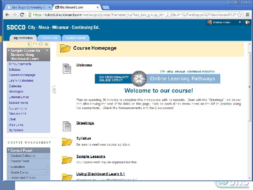Click the Welcome document icon
The width and height of the screenshot is (253, 190).
click(x=67, y=69)
